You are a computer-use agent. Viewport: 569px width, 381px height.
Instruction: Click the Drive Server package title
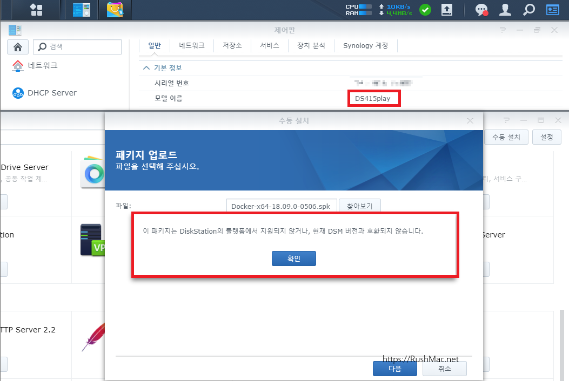pyautogui.click(x=24, y=167)
